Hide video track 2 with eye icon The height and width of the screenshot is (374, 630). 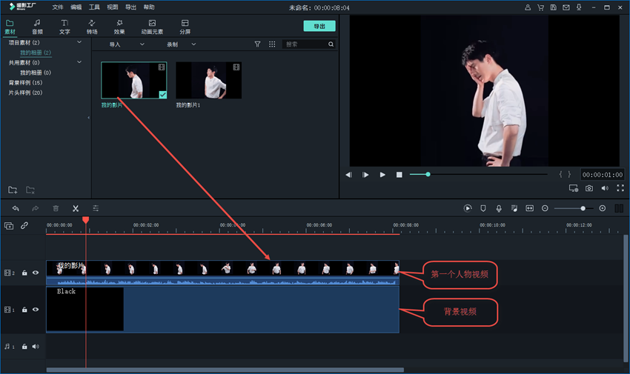click(36, 273)
